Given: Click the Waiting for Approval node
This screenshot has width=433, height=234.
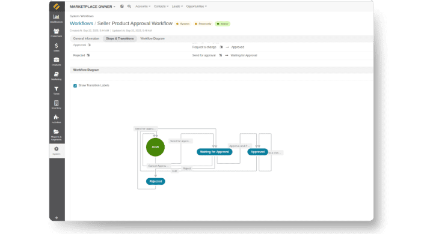Looking at the screenshot, I should (214, 152).
